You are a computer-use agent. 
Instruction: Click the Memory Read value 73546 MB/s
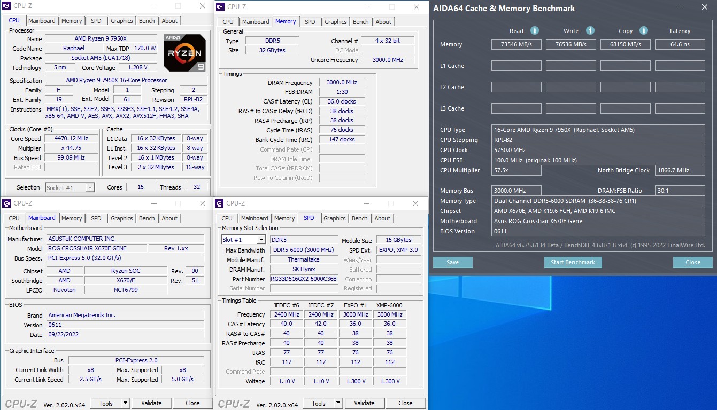tap(516, 44)
